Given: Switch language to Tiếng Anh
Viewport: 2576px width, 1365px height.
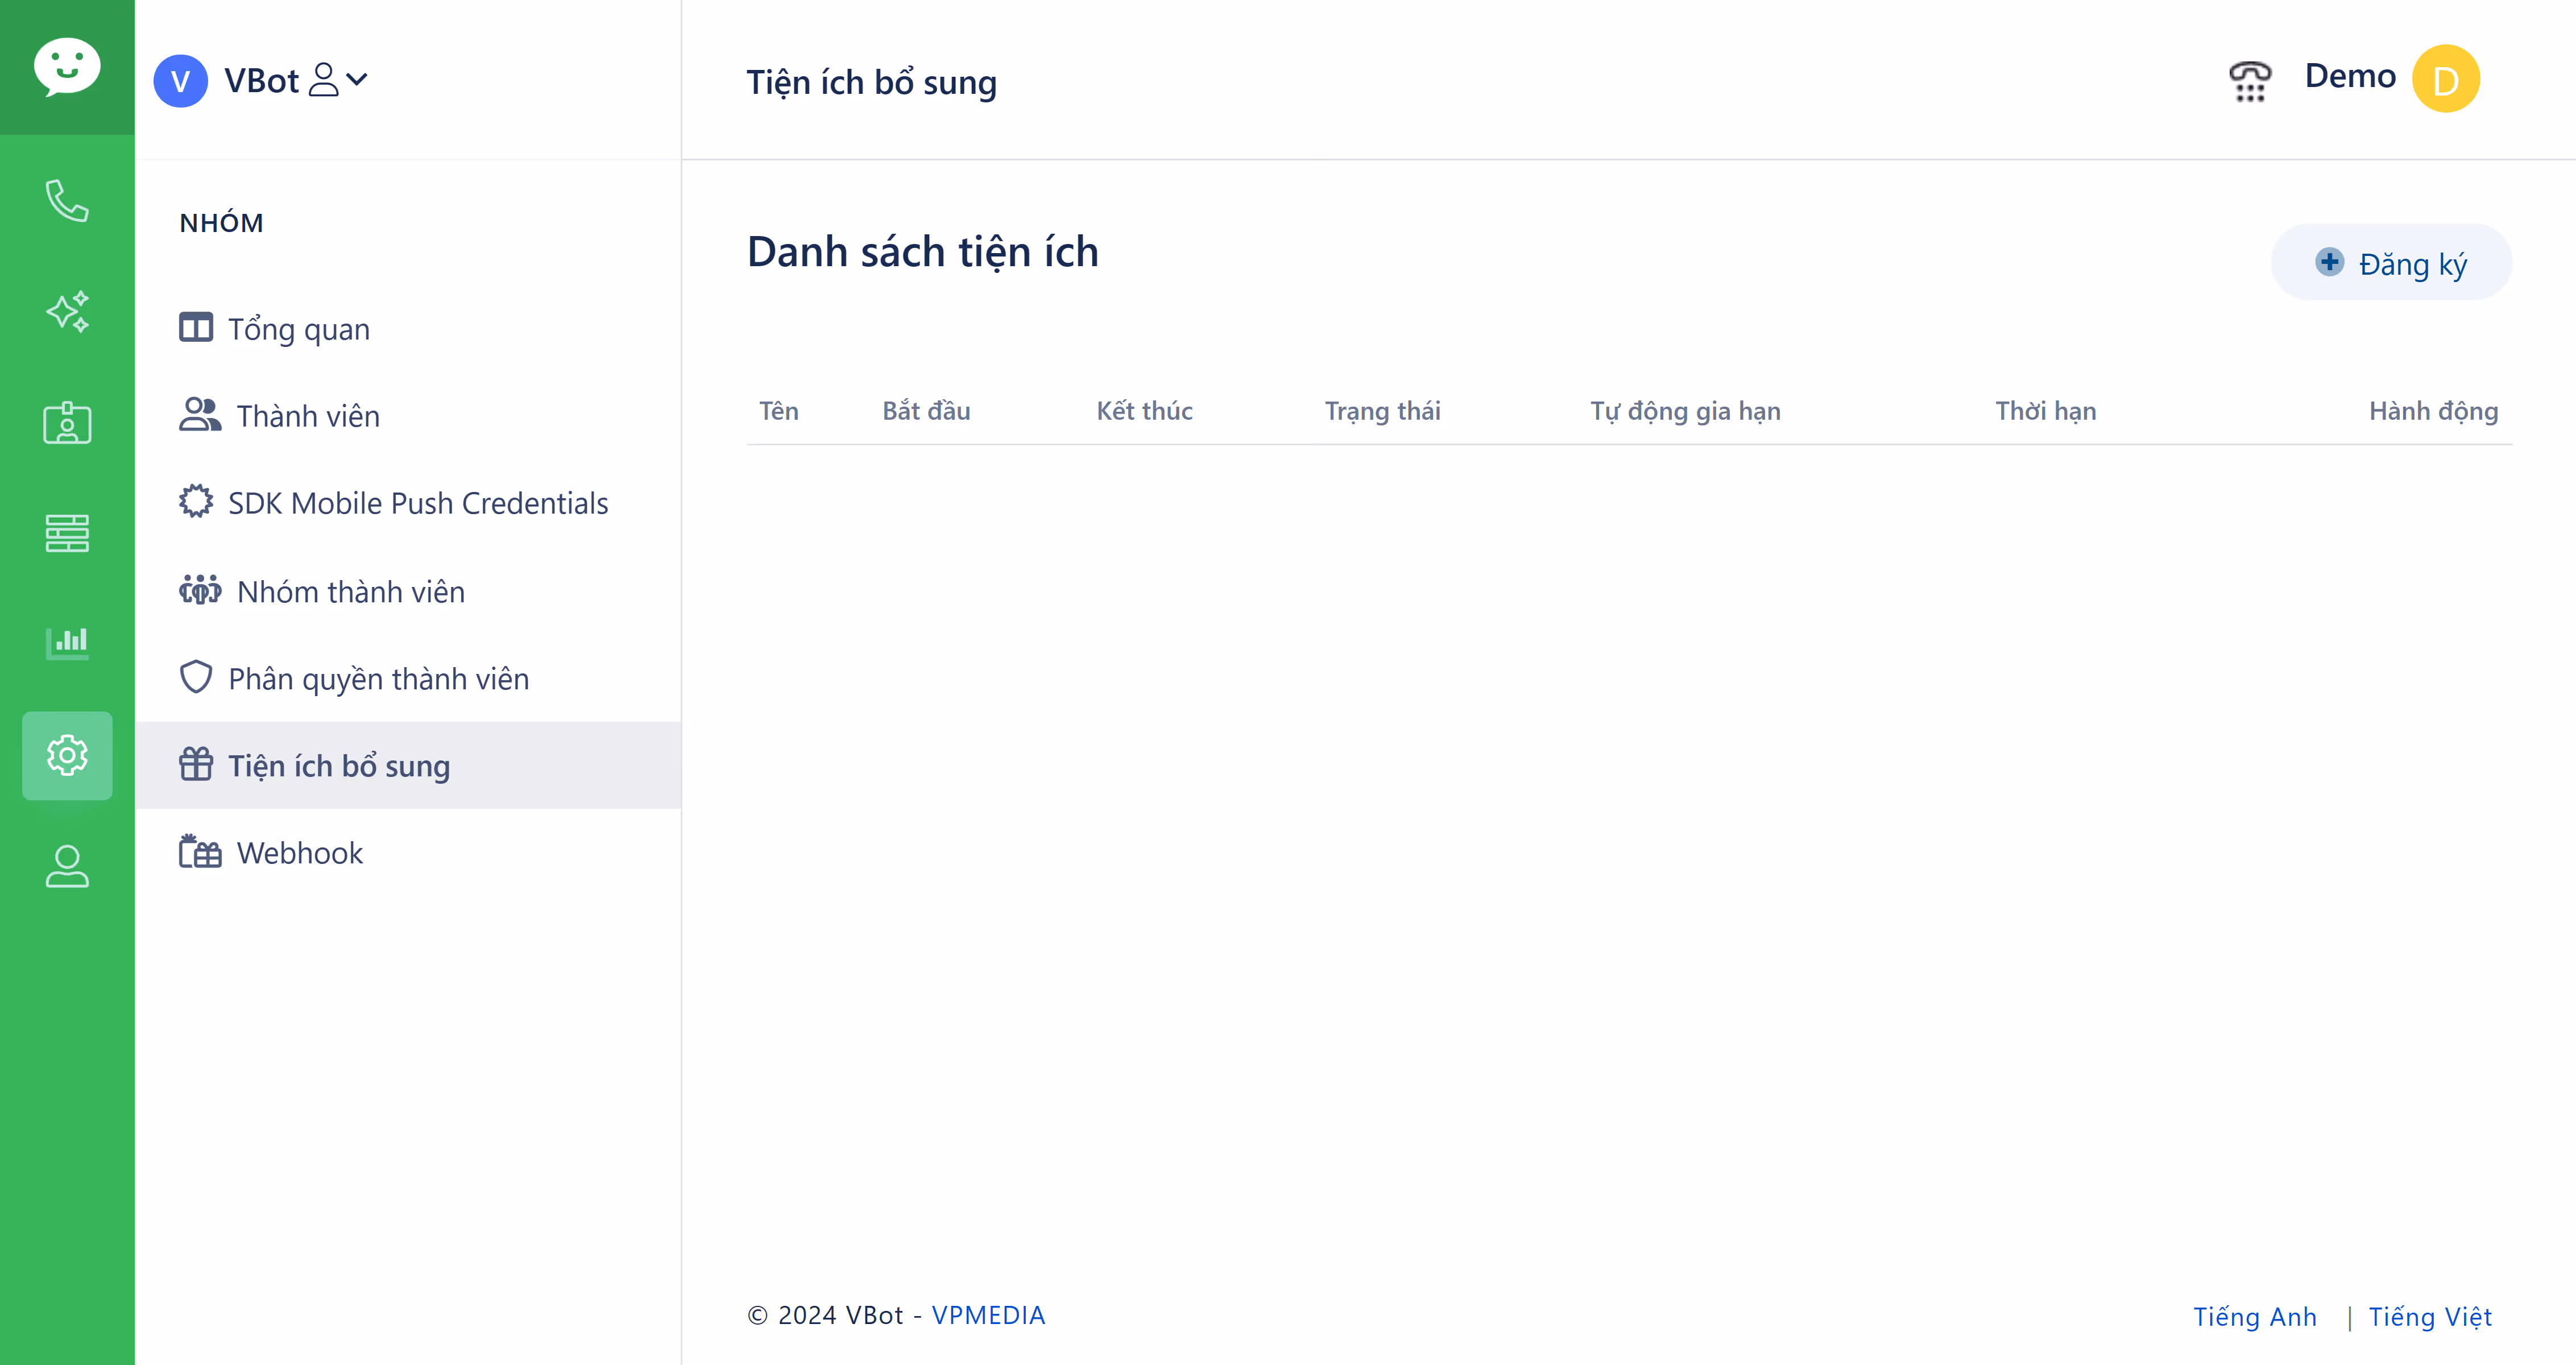Looking at the screenshot, I should tap(2254, 1316).
